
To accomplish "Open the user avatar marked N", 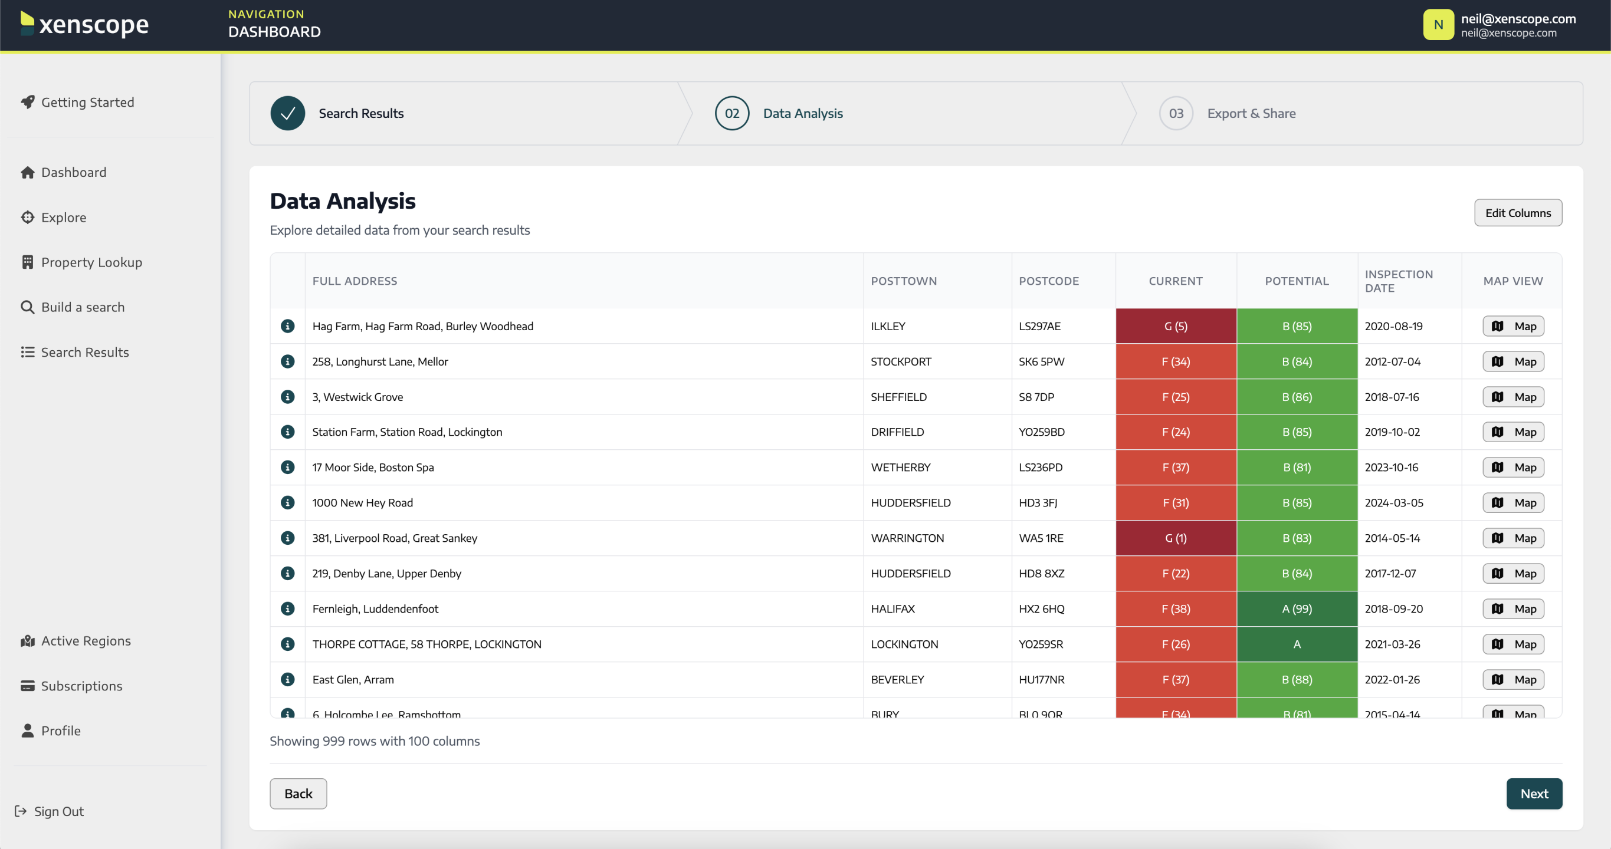I will pos(1438,24).
